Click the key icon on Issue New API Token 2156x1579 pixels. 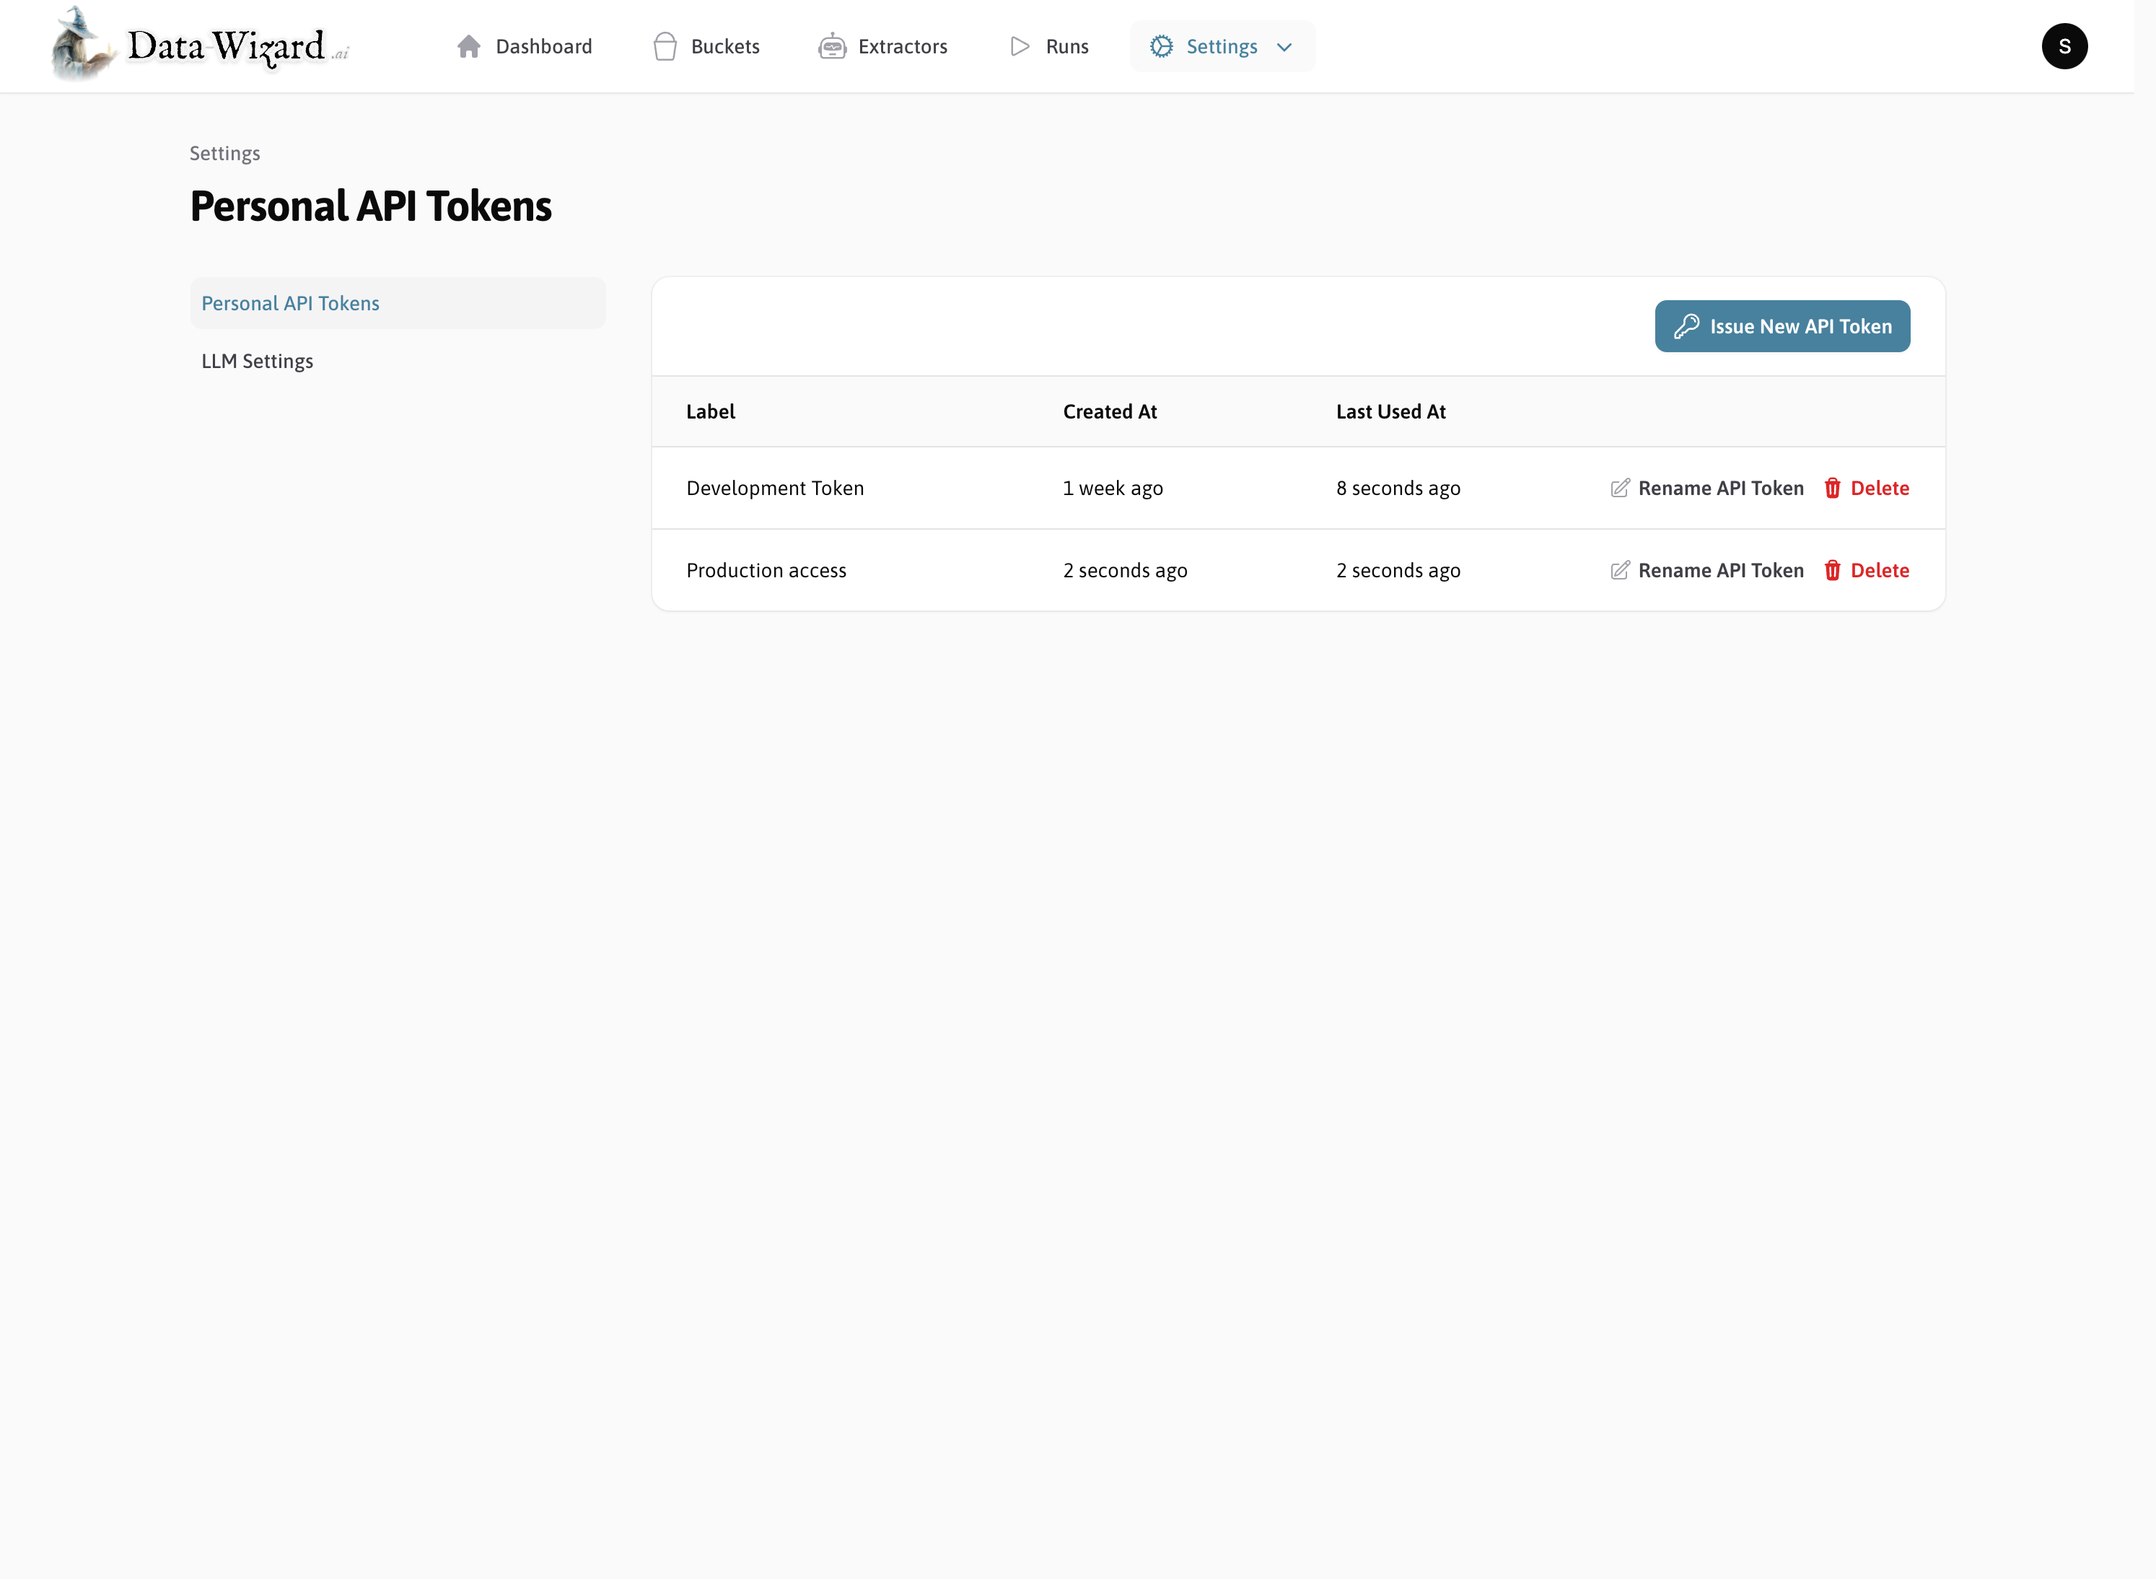[x=1688, y=326]
